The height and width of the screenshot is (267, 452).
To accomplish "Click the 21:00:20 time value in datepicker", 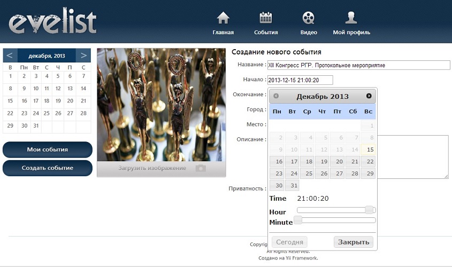I will 313,198.
